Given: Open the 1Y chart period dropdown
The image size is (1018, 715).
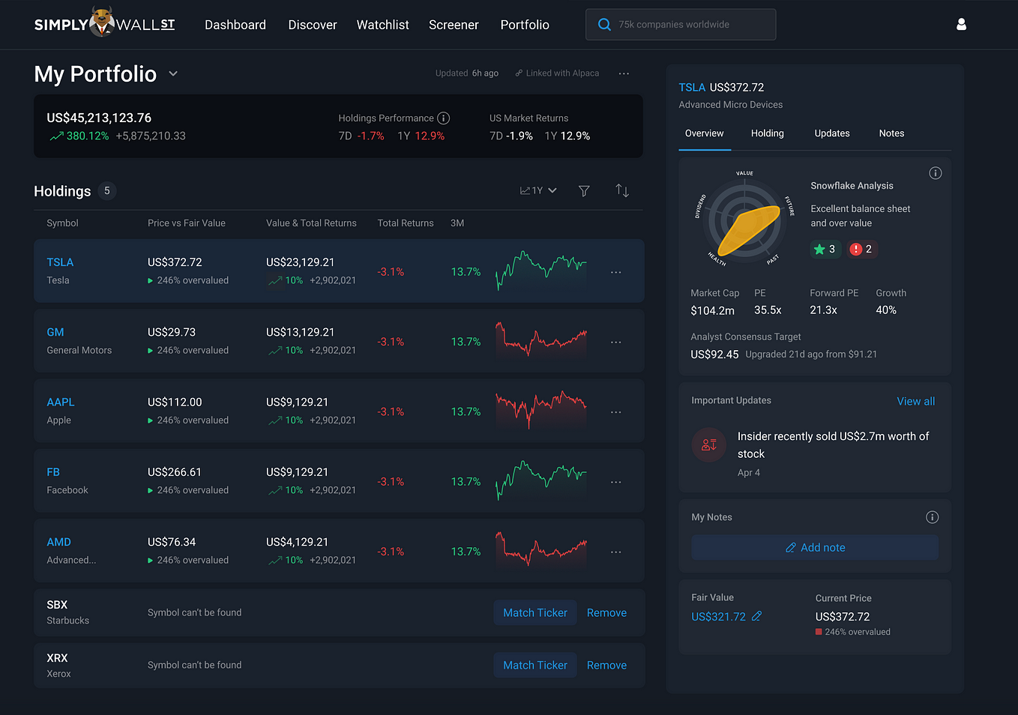Looking at the screenshot, I should 538,190.
